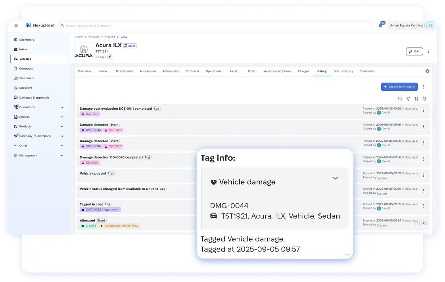Edit tags with the pencil icon
Screen dimensions: 445x282
[x=110, y=57]
